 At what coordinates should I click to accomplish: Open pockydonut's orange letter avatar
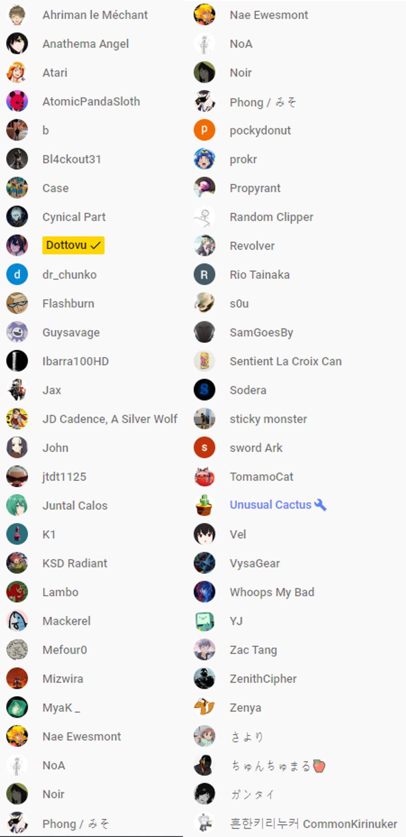point(204,130)
